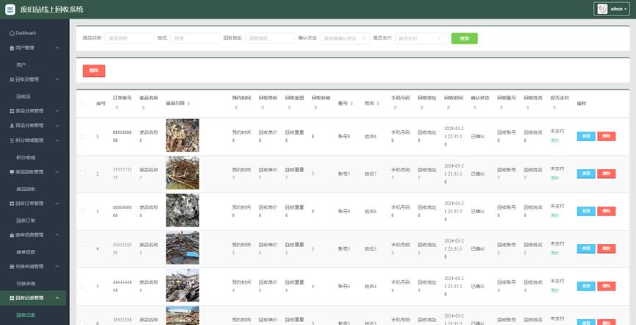Click the 兑换申请管理 sidebar icon
The width and height of the screenshot is (636, 325).
click(12, 267)
